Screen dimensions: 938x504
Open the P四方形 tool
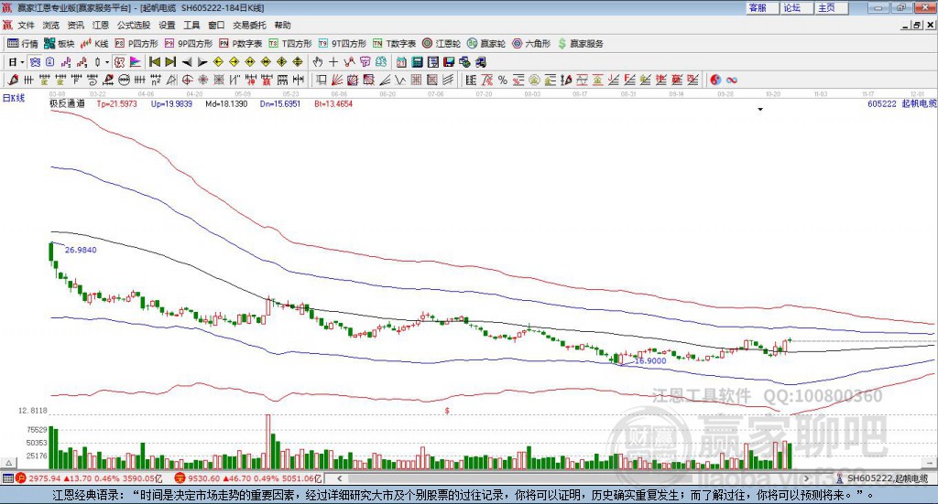(x=136, y=44)
